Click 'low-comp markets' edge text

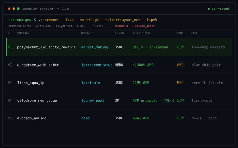208,47
